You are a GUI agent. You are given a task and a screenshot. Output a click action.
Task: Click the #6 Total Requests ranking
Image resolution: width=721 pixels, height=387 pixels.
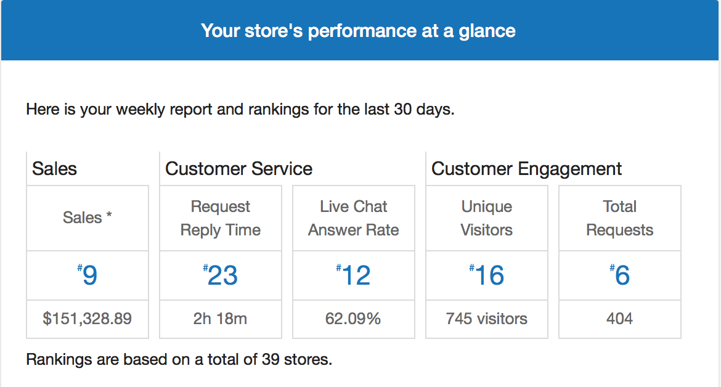620,275
